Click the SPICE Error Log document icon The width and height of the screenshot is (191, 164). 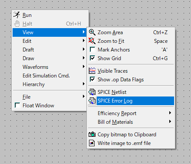(x=92, y=100)
